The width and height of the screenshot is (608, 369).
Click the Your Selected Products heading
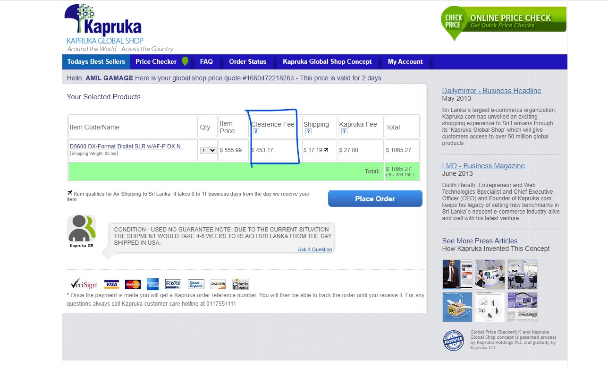(x=104, y=97)
